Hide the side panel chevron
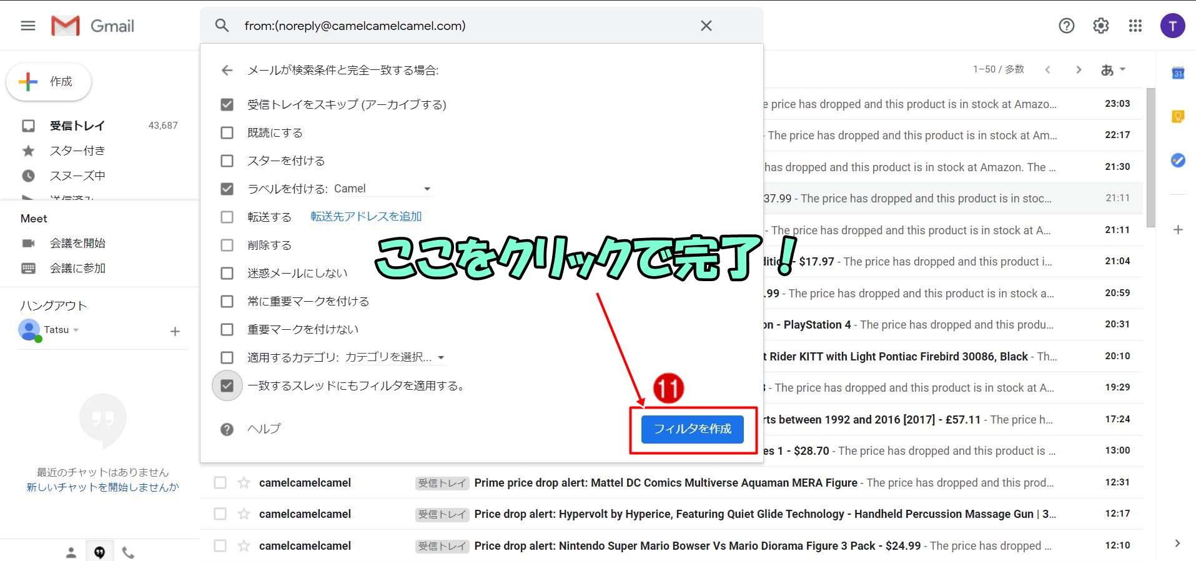The image size is (1196, 561). click(x=1177, y=543)
